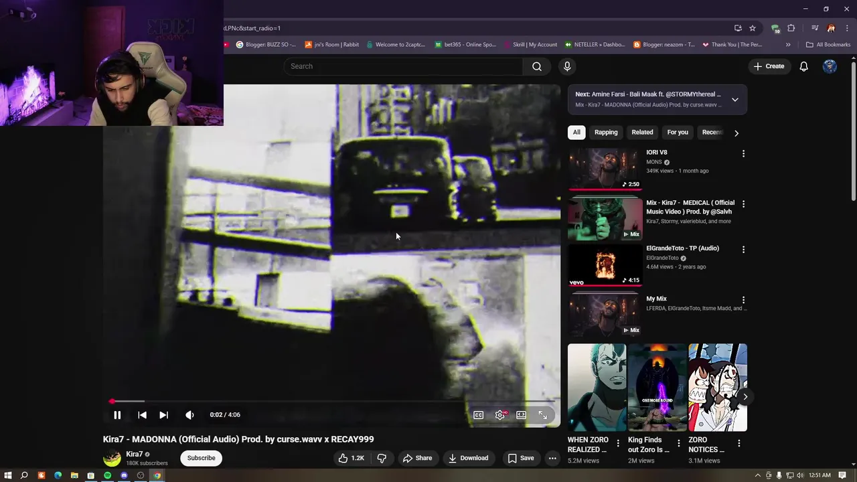Open the Chrome three-dot menu
Image resolution: width=857 pixels, height=482 pixels.
click(847, 28)
